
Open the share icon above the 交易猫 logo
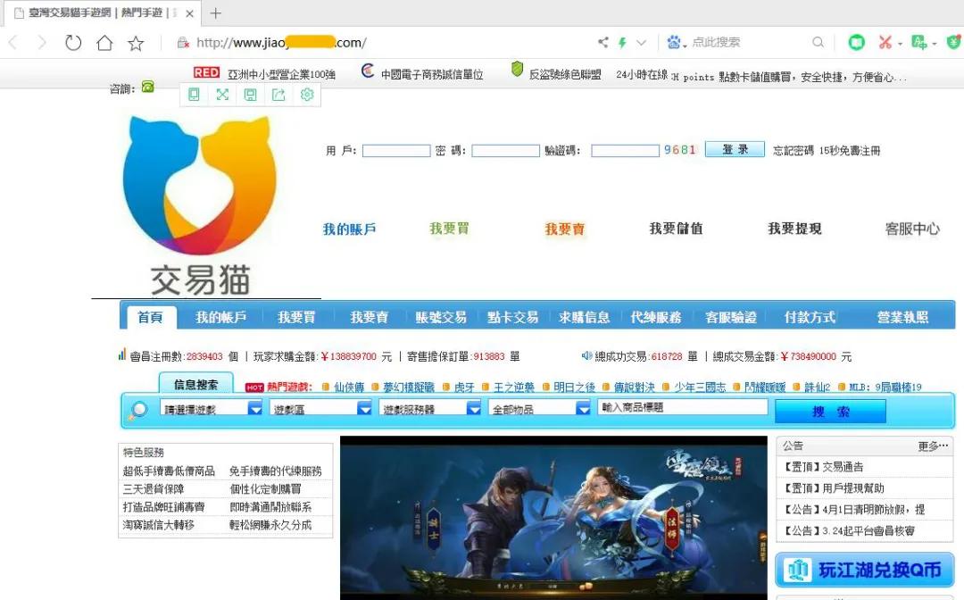coord(279,94)
